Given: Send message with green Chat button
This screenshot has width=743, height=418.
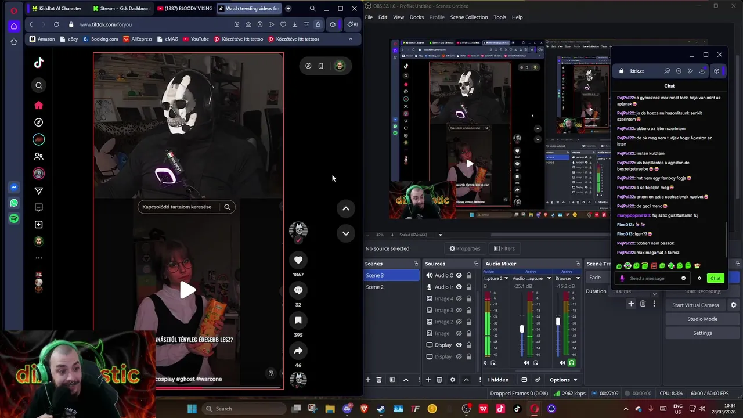Looking at the screenshot, I should click(x=715, y=278).
